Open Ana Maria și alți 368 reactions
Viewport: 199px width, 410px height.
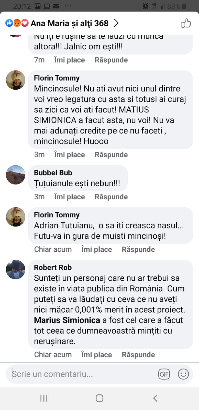click(69, 23)
